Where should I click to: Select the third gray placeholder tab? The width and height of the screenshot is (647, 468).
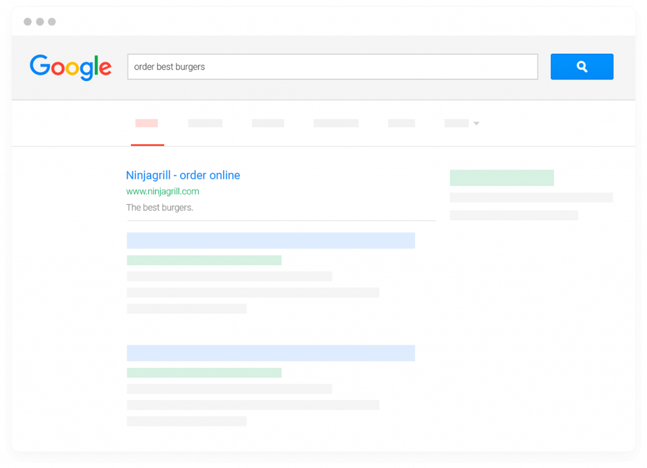pyautogui.click(x=268, y=123)
